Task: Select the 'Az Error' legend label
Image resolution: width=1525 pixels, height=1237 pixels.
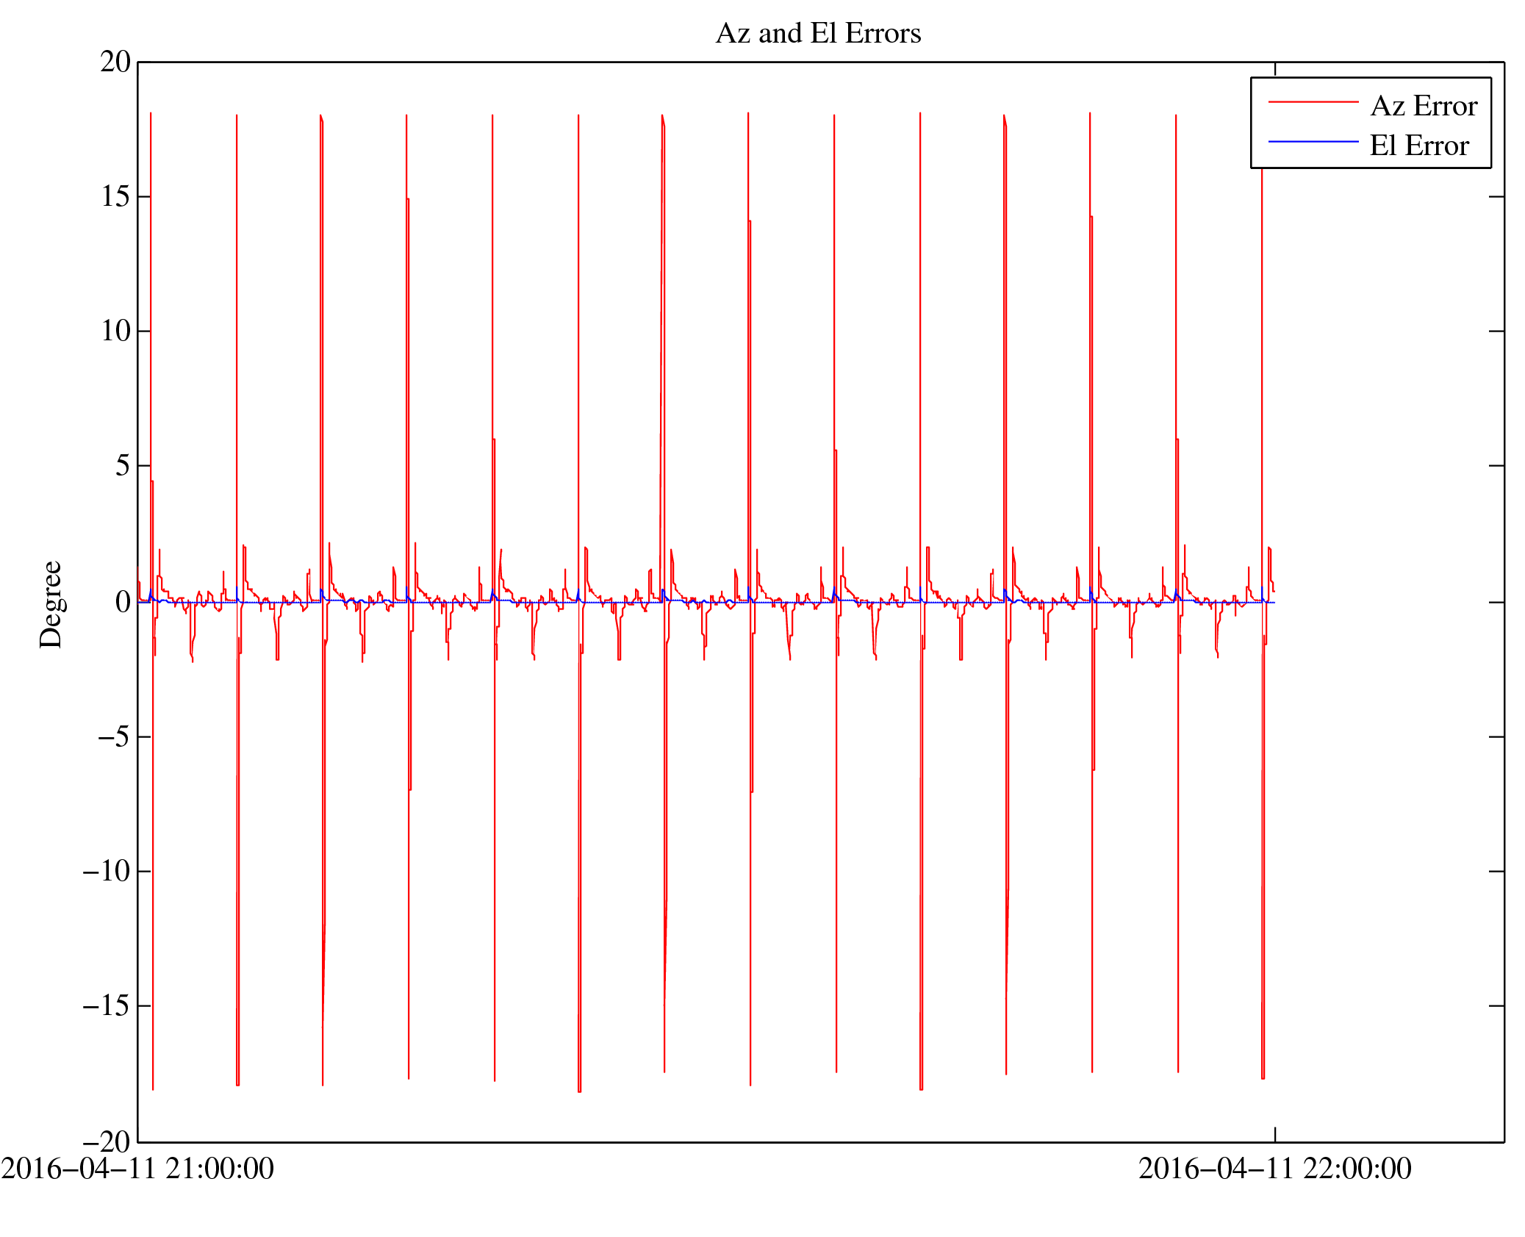Action: pos(1423,107)
